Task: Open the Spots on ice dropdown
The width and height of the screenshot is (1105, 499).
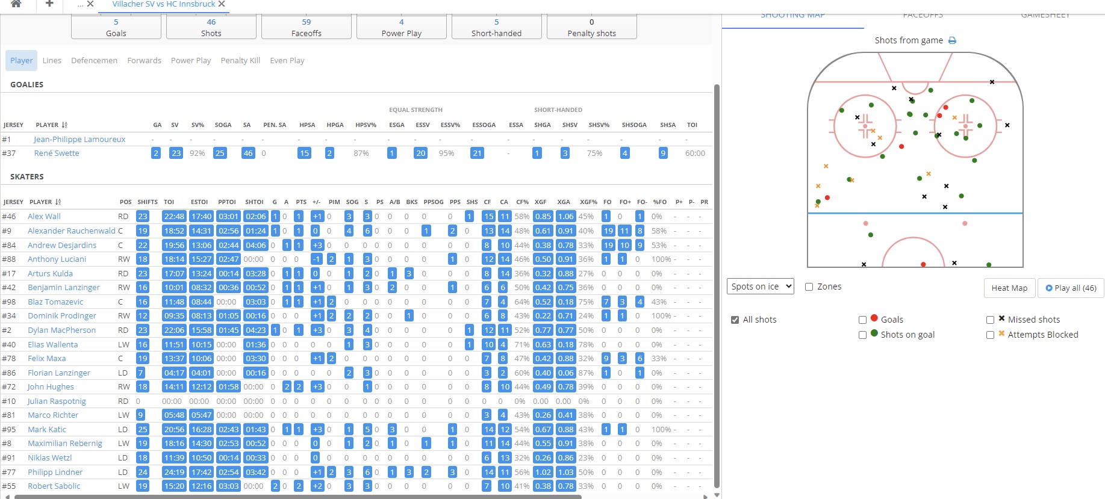Action: 761,287
